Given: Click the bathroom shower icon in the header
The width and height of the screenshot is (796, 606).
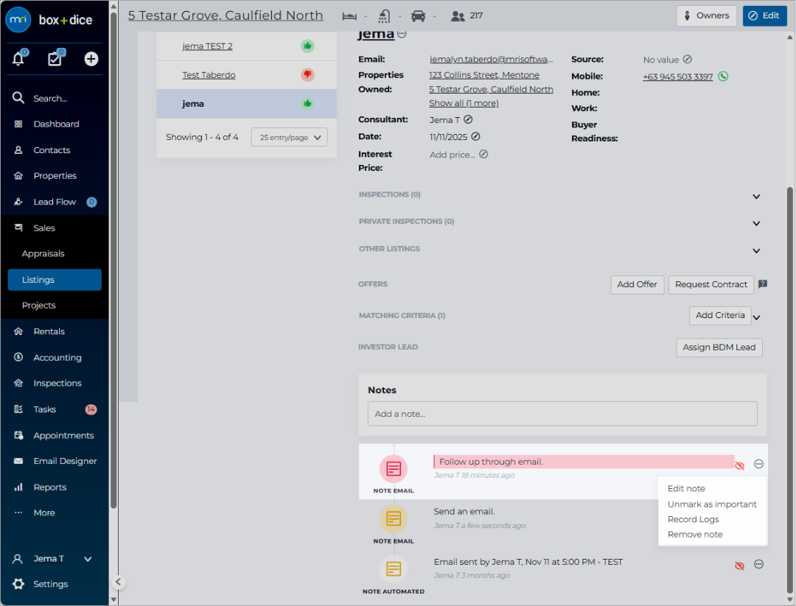Looking at the screenshot, I should click(384, 16).
